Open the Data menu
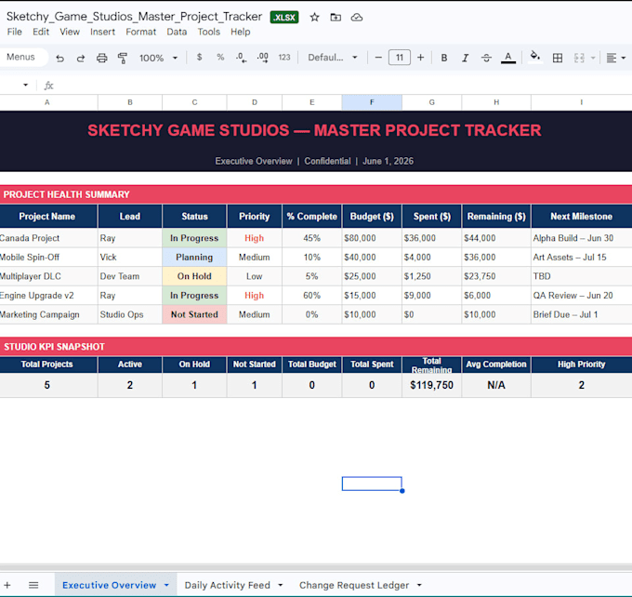This screenshot has height=597, width=632. (x=177, y=32)
